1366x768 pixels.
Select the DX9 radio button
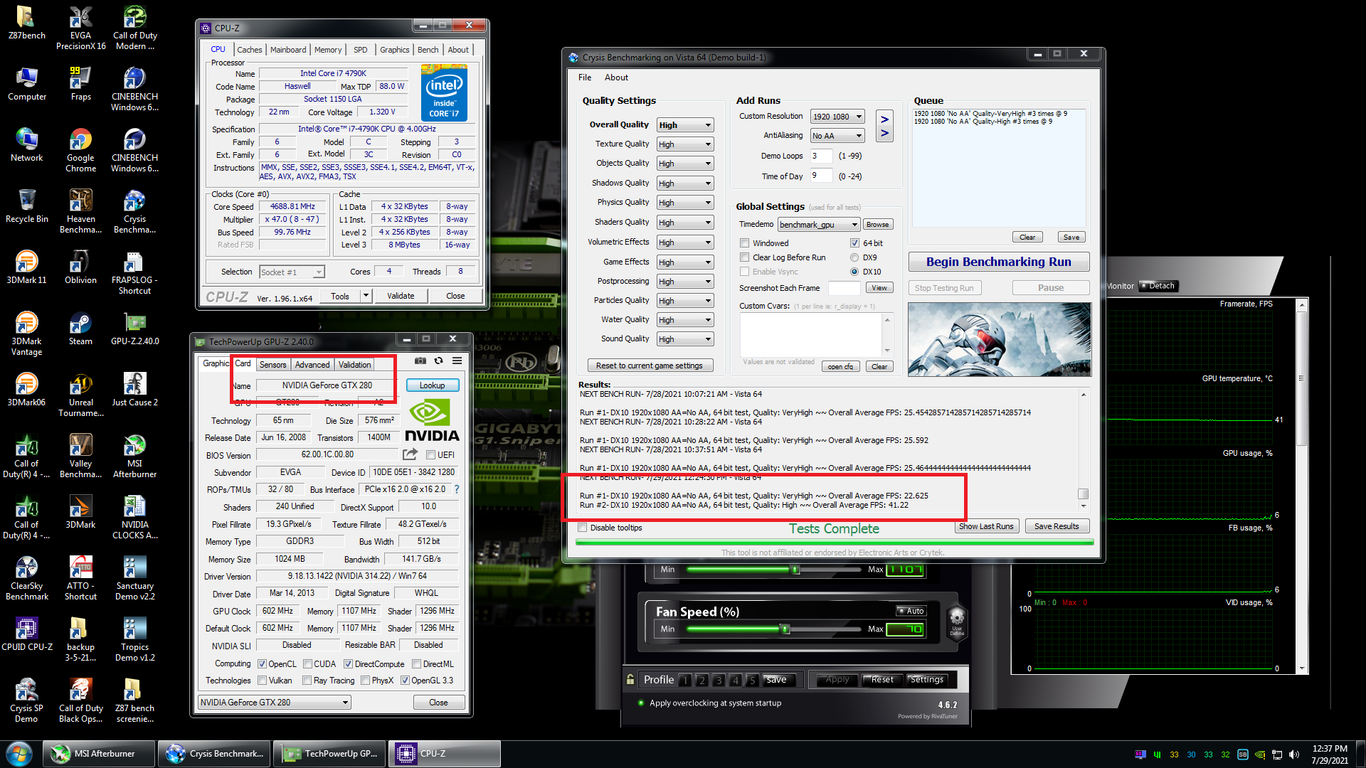854,257
